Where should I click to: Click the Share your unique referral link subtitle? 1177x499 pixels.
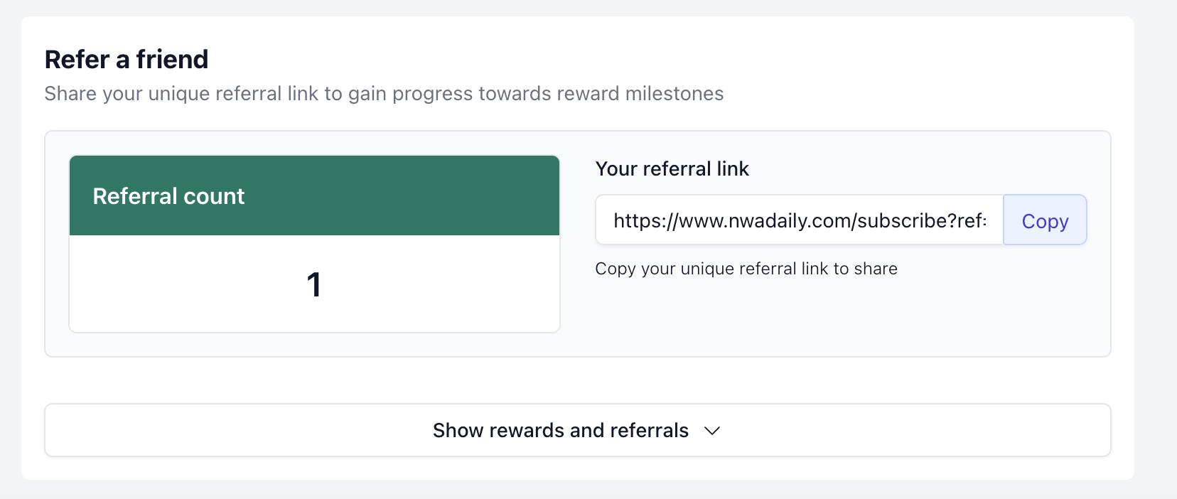point(384,94)
